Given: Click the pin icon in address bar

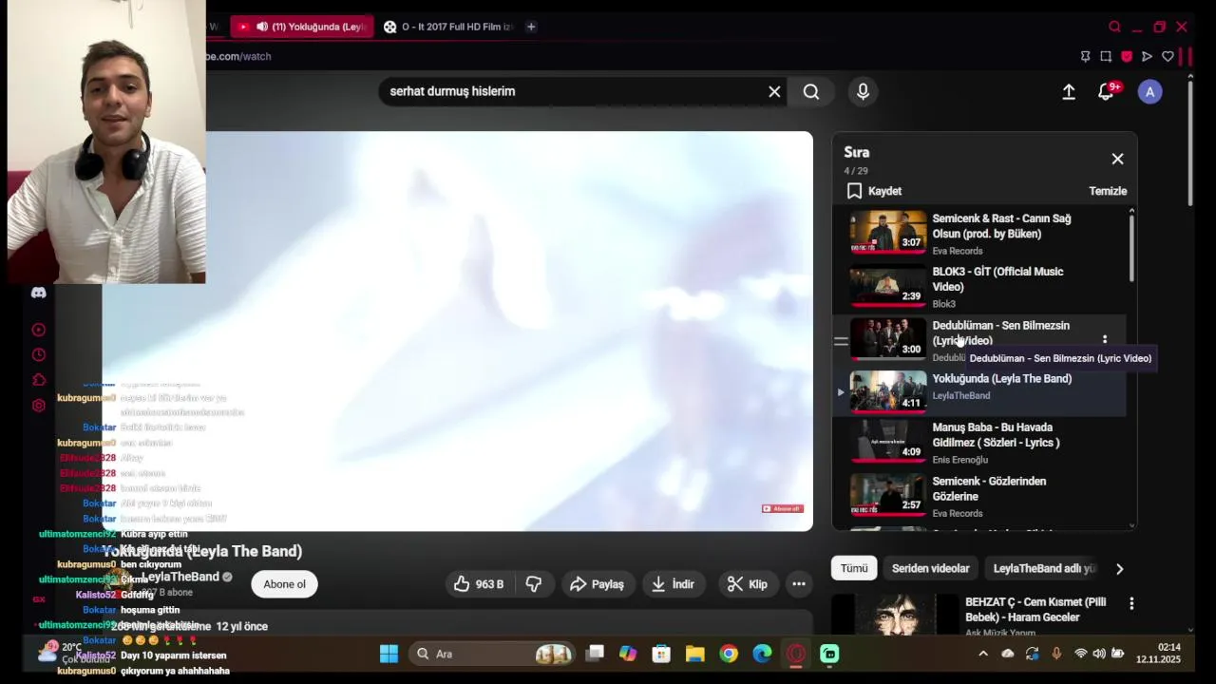Looking at the screenshot, I should coord(1086,56).
